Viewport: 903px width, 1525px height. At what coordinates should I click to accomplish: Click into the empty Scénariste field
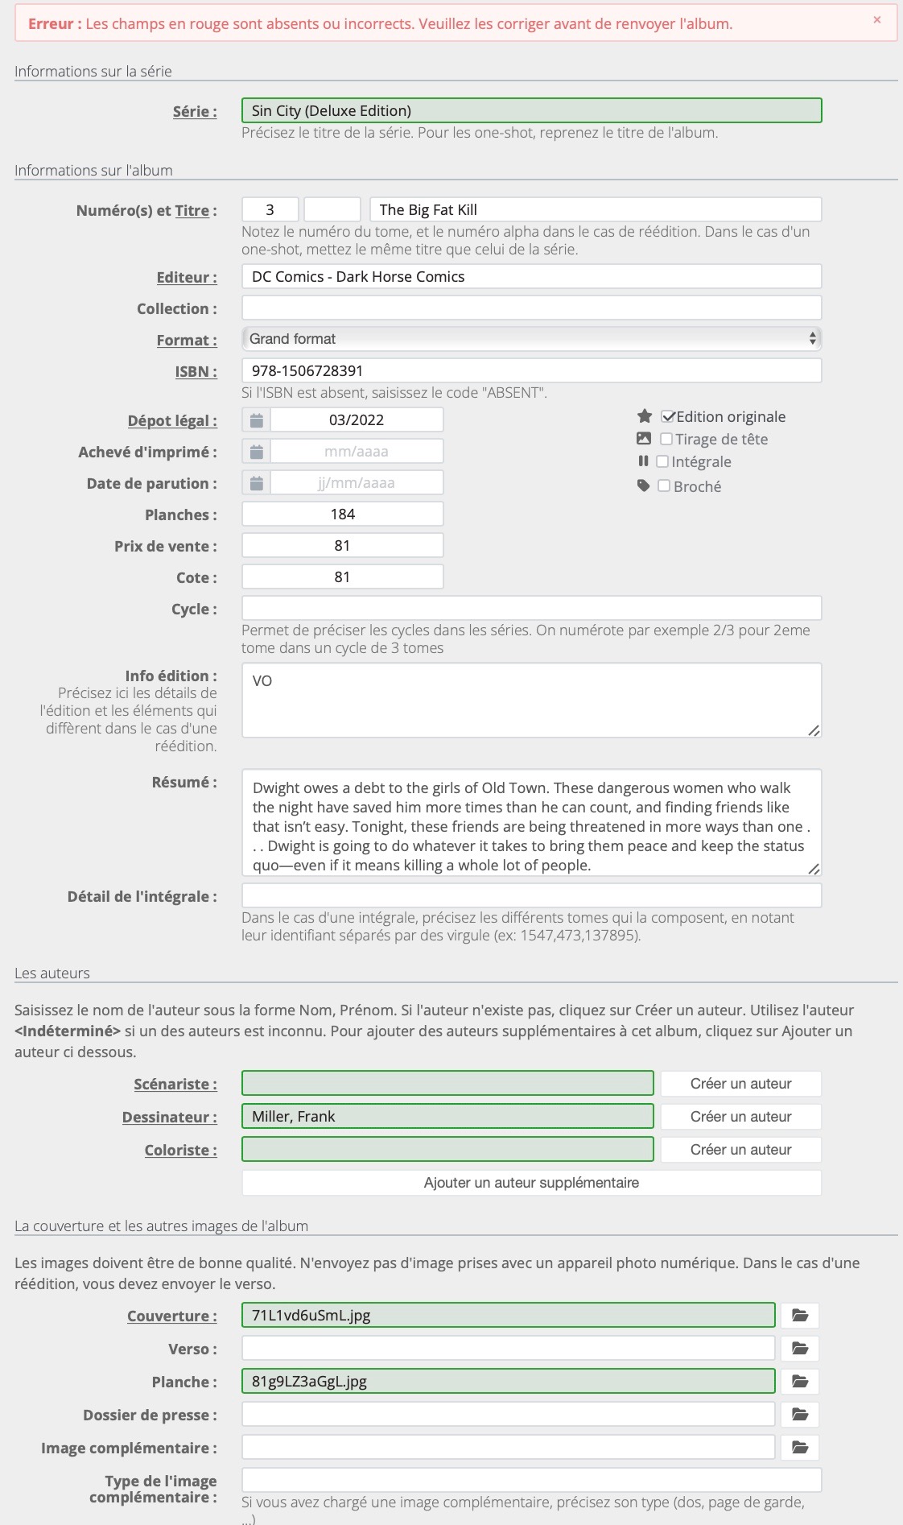tap(447, 1084)
